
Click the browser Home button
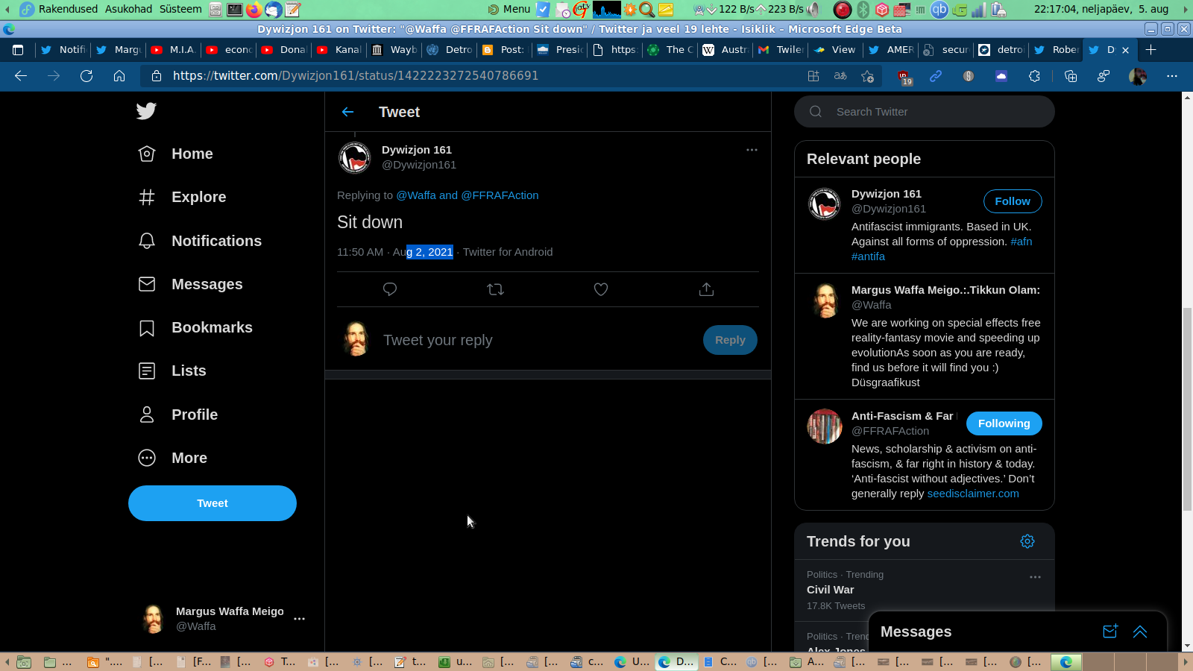[119, 76]
